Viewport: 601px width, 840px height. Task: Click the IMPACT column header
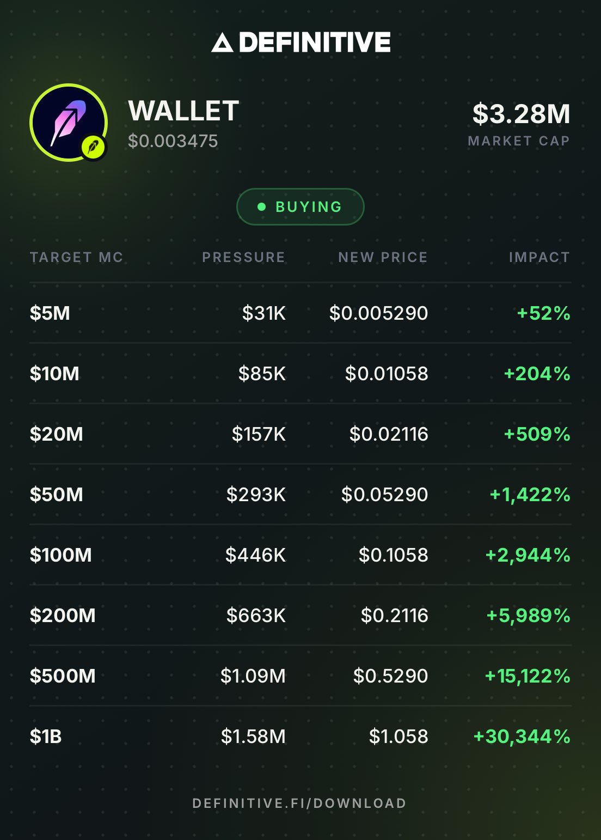[x=539, y=257]
